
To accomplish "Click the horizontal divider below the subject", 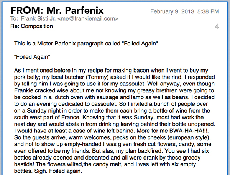I will (x=115, y=34).
